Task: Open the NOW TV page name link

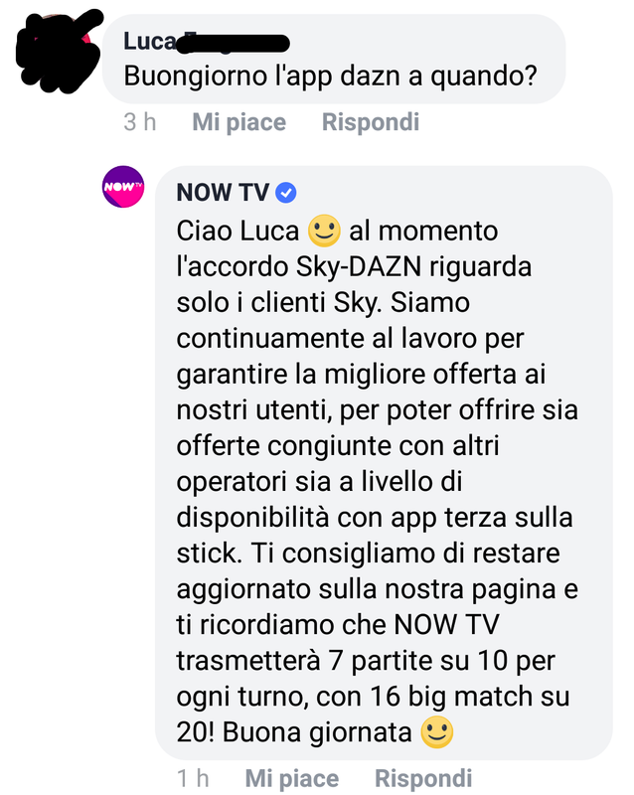Action: [223, 193]
